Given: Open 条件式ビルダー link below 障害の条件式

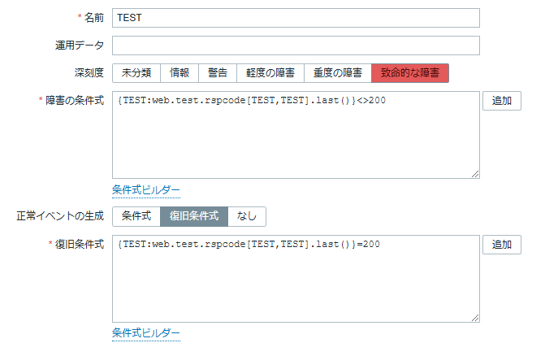Looking at the screenshot, I should click(146, 190).
